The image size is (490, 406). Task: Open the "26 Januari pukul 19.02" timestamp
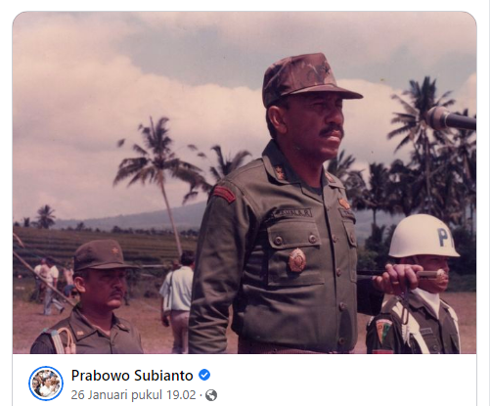click(133, 395)
